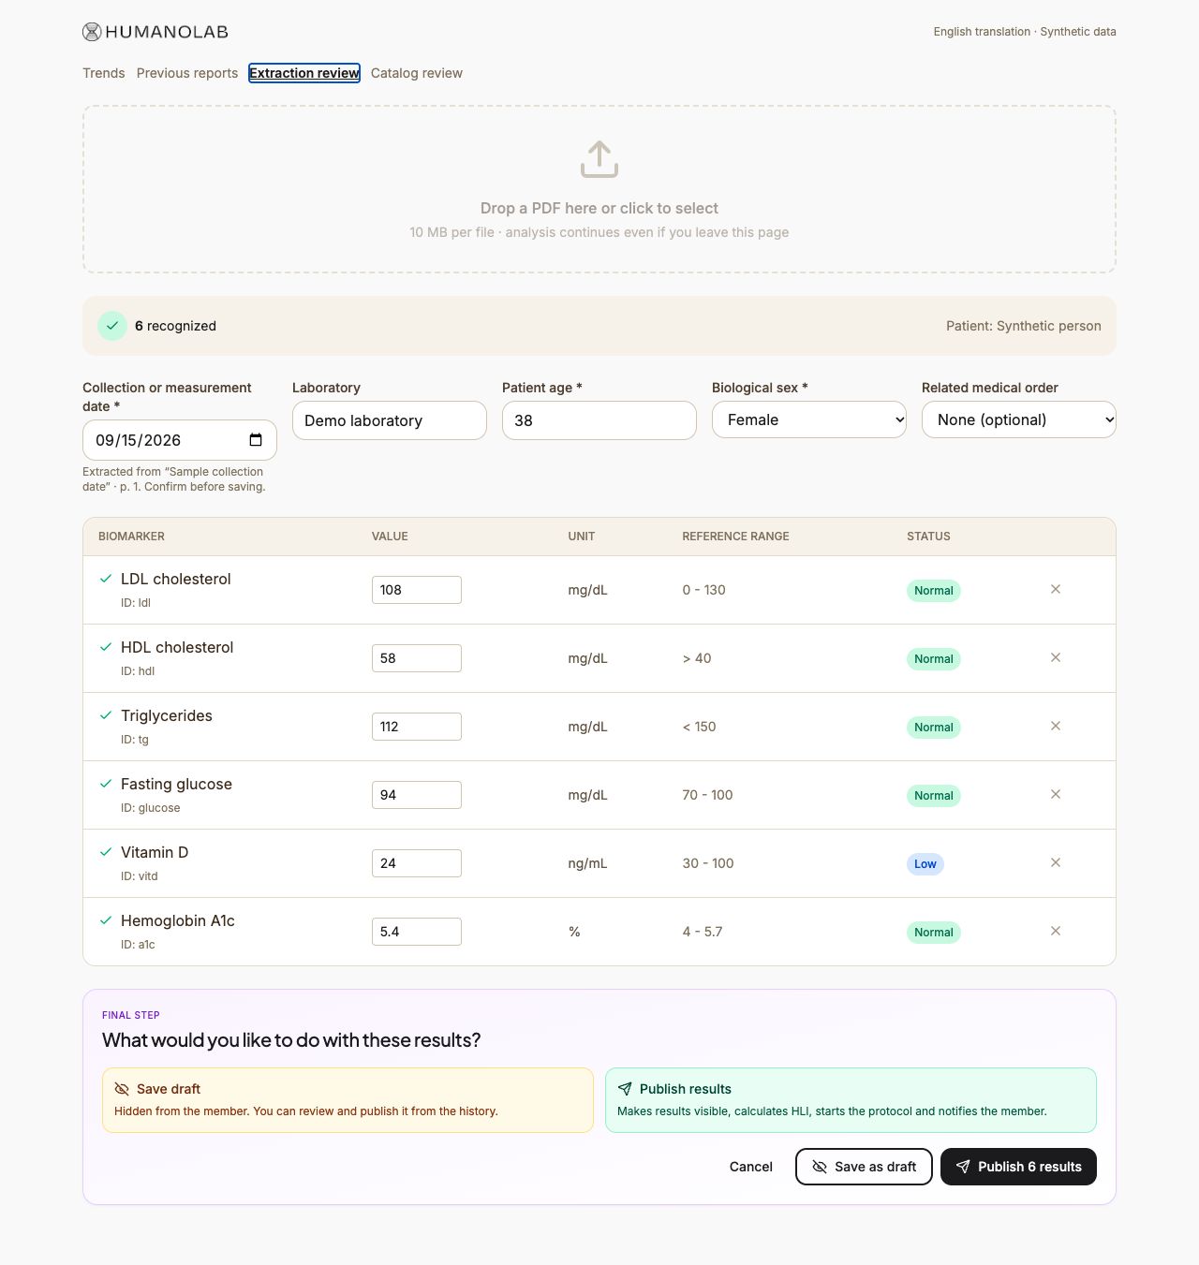Click the Cancel button
Screen dimensions: 1199x1265
click(x=751, y=1167)
